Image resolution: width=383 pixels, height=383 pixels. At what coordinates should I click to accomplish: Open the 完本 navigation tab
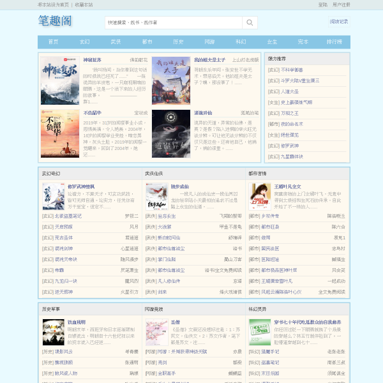(303, 41)
